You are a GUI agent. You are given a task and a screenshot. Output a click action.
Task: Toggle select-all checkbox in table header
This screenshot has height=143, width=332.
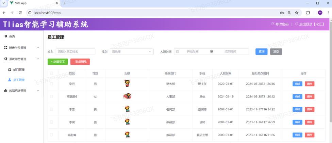(51, 73)
